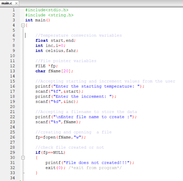183x181 pixels.
Task: Click the 'int celsius,fahr;' line
Action: 57,51
